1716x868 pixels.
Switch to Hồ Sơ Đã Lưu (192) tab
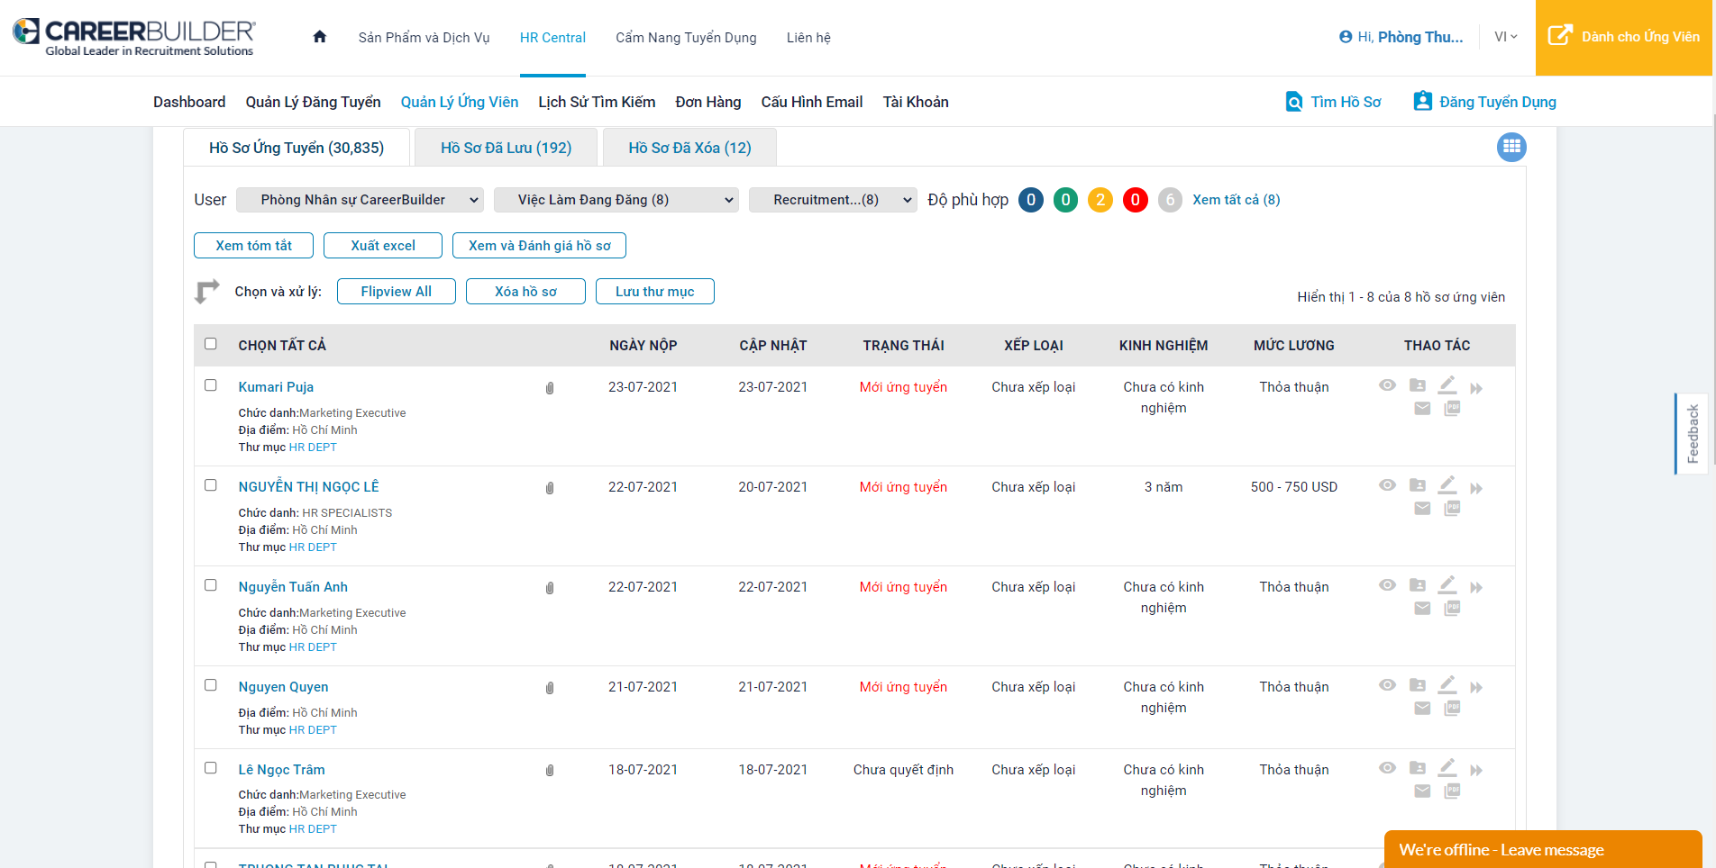point(507,148)
